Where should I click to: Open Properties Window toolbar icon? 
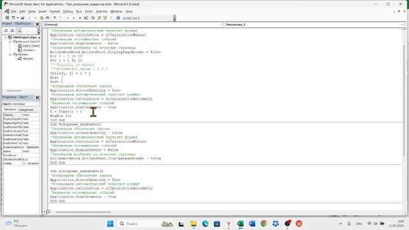tap(99, 18)
